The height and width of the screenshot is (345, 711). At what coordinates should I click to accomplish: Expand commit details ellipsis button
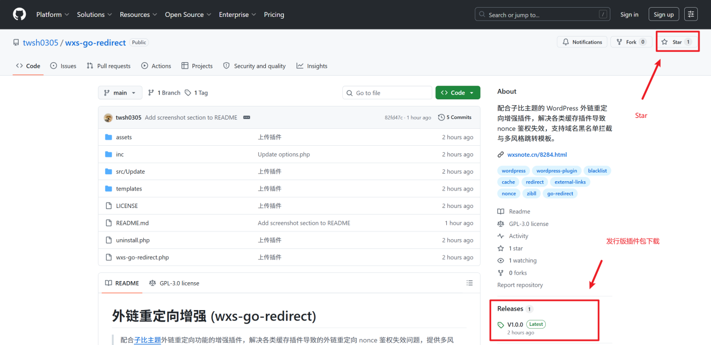pyautogui.click(x=247, y=117)
